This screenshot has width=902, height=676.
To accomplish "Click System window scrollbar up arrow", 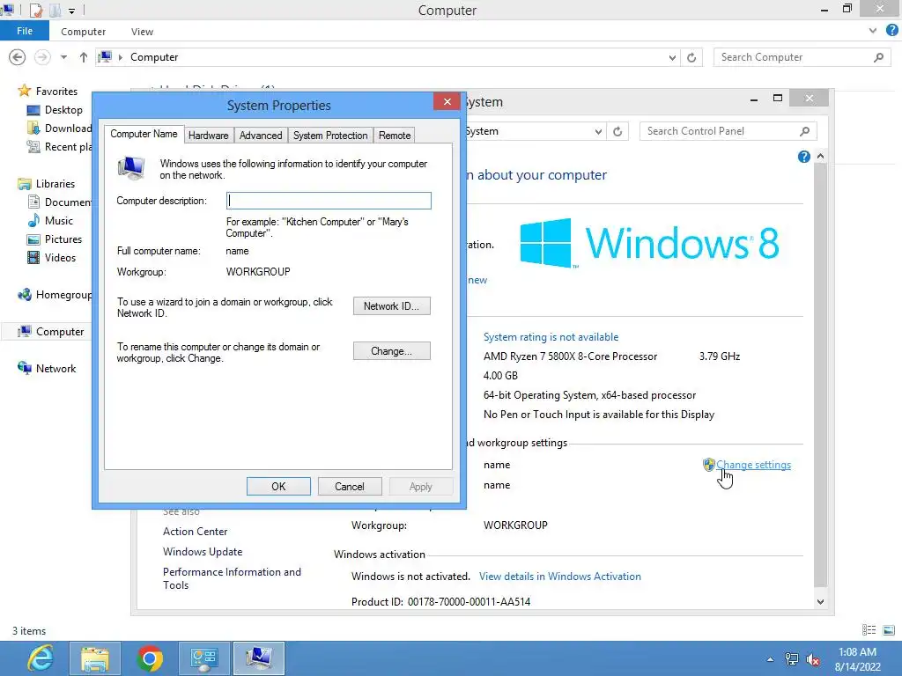I will 820,157.
